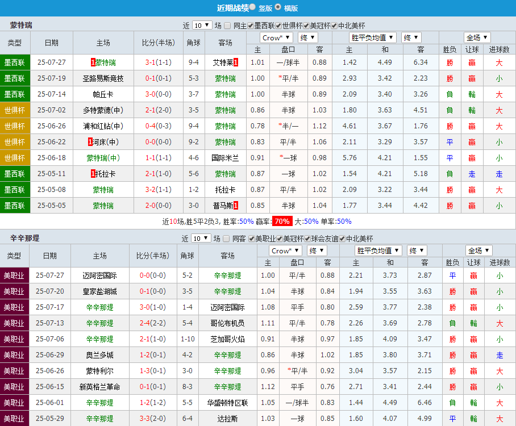Uncheck the 墨西联 league filter
This screenshot has height=426, width=516.
pyautogui.click(x=251, y=25)
